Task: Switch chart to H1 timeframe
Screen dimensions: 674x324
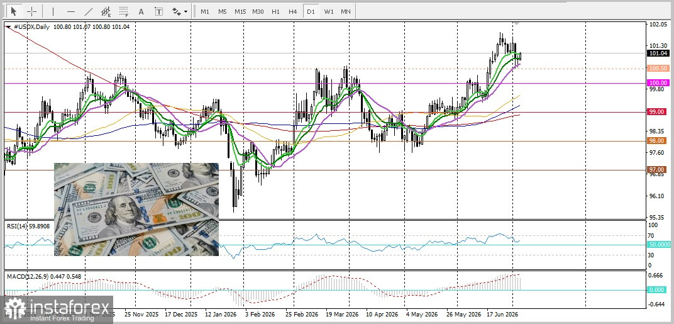Action: tap(275, 11)
